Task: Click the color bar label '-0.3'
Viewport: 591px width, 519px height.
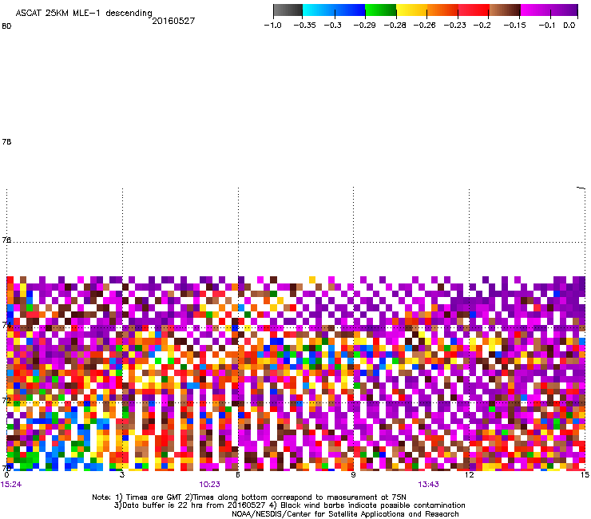Action: point(333,26)
